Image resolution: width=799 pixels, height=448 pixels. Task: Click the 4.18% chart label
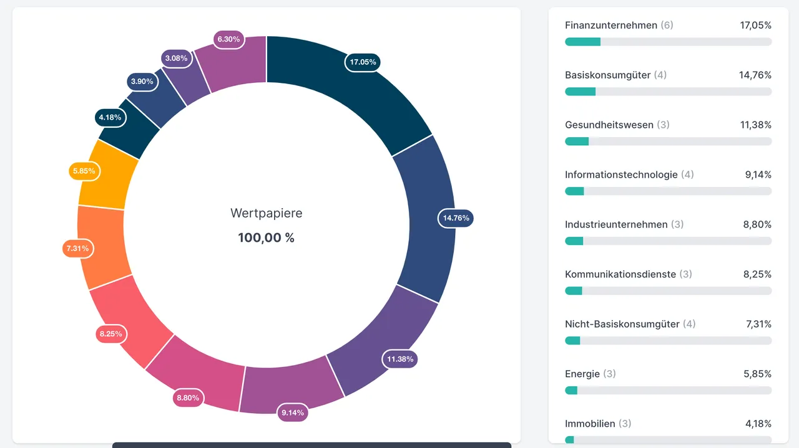(x=110, y=117)
